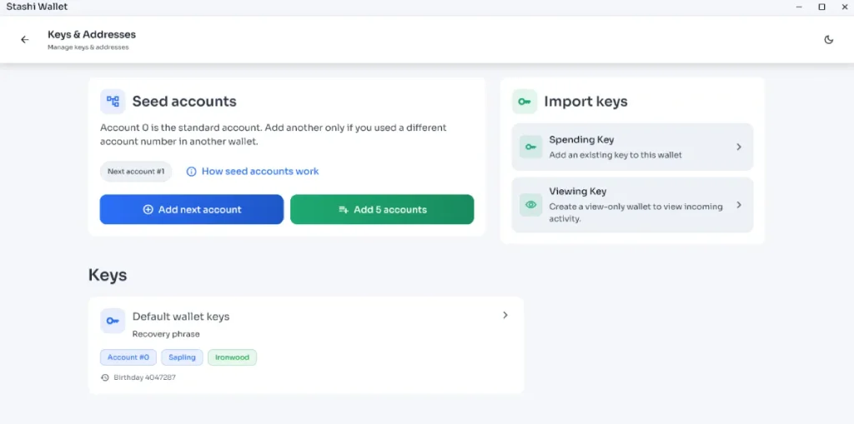Close the Stashi Wallet window

(844, 7)
